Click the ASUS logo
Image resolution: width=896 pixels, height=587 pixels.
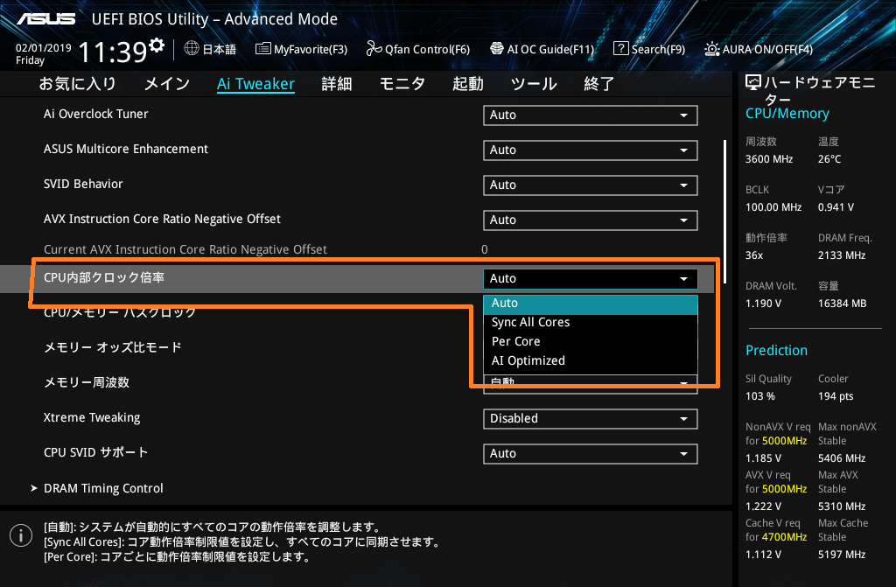pyautogui.click(x=46, y=19)
